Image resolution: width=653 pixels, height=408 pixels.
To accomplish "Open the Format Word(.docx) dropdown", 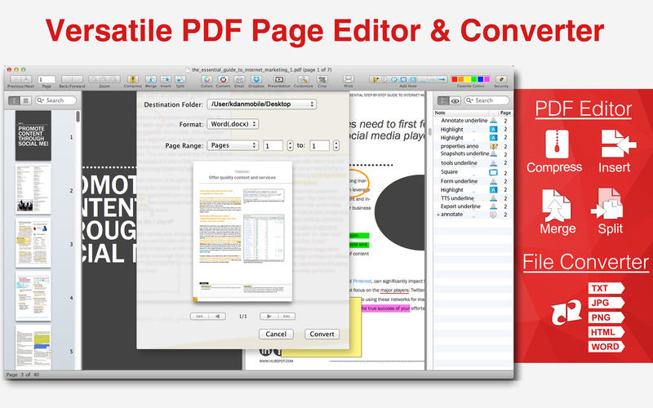I will 233,124.
